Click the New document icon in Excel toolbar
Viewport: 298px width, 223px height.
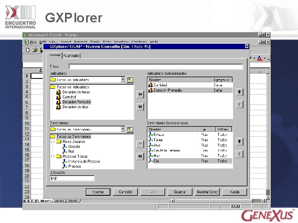click(x=28, y=50)
